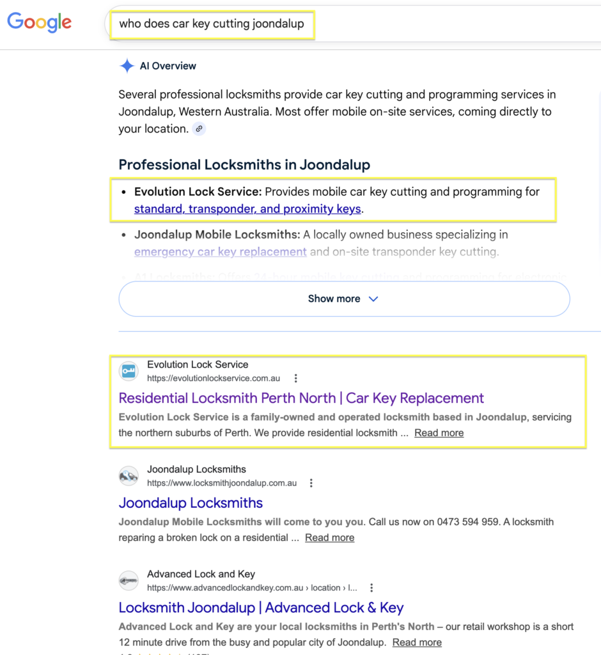The image size is (601, 655).
Task: Click the 'Professional Locksmiths in Joondalup' heading
Action: (x=244, y=164)
